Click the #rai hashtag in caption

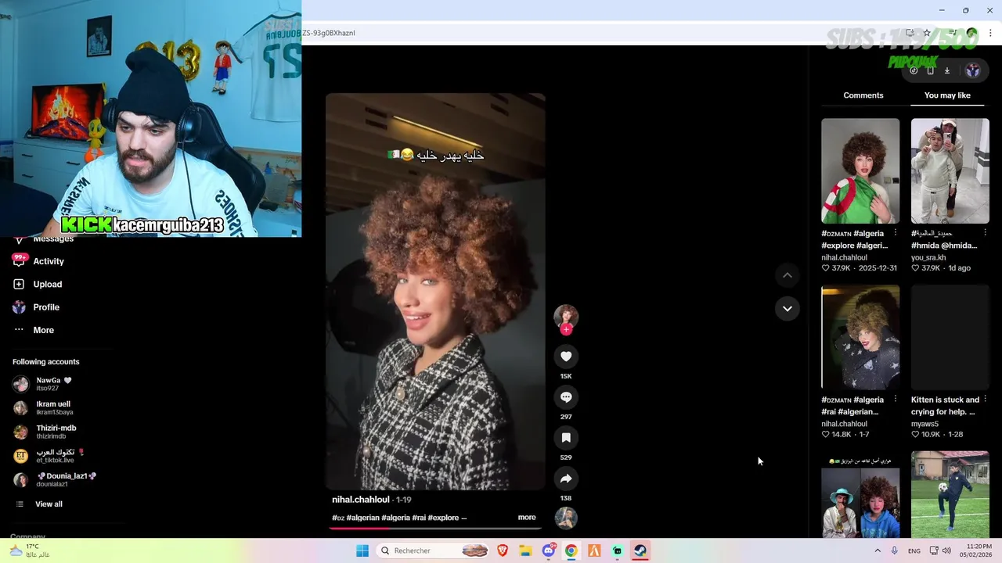[x=418, y=518]
